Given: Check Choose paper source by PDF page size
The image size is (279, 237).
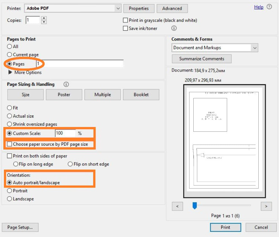Looking at the screenshot, I should (x=9, y=144).
